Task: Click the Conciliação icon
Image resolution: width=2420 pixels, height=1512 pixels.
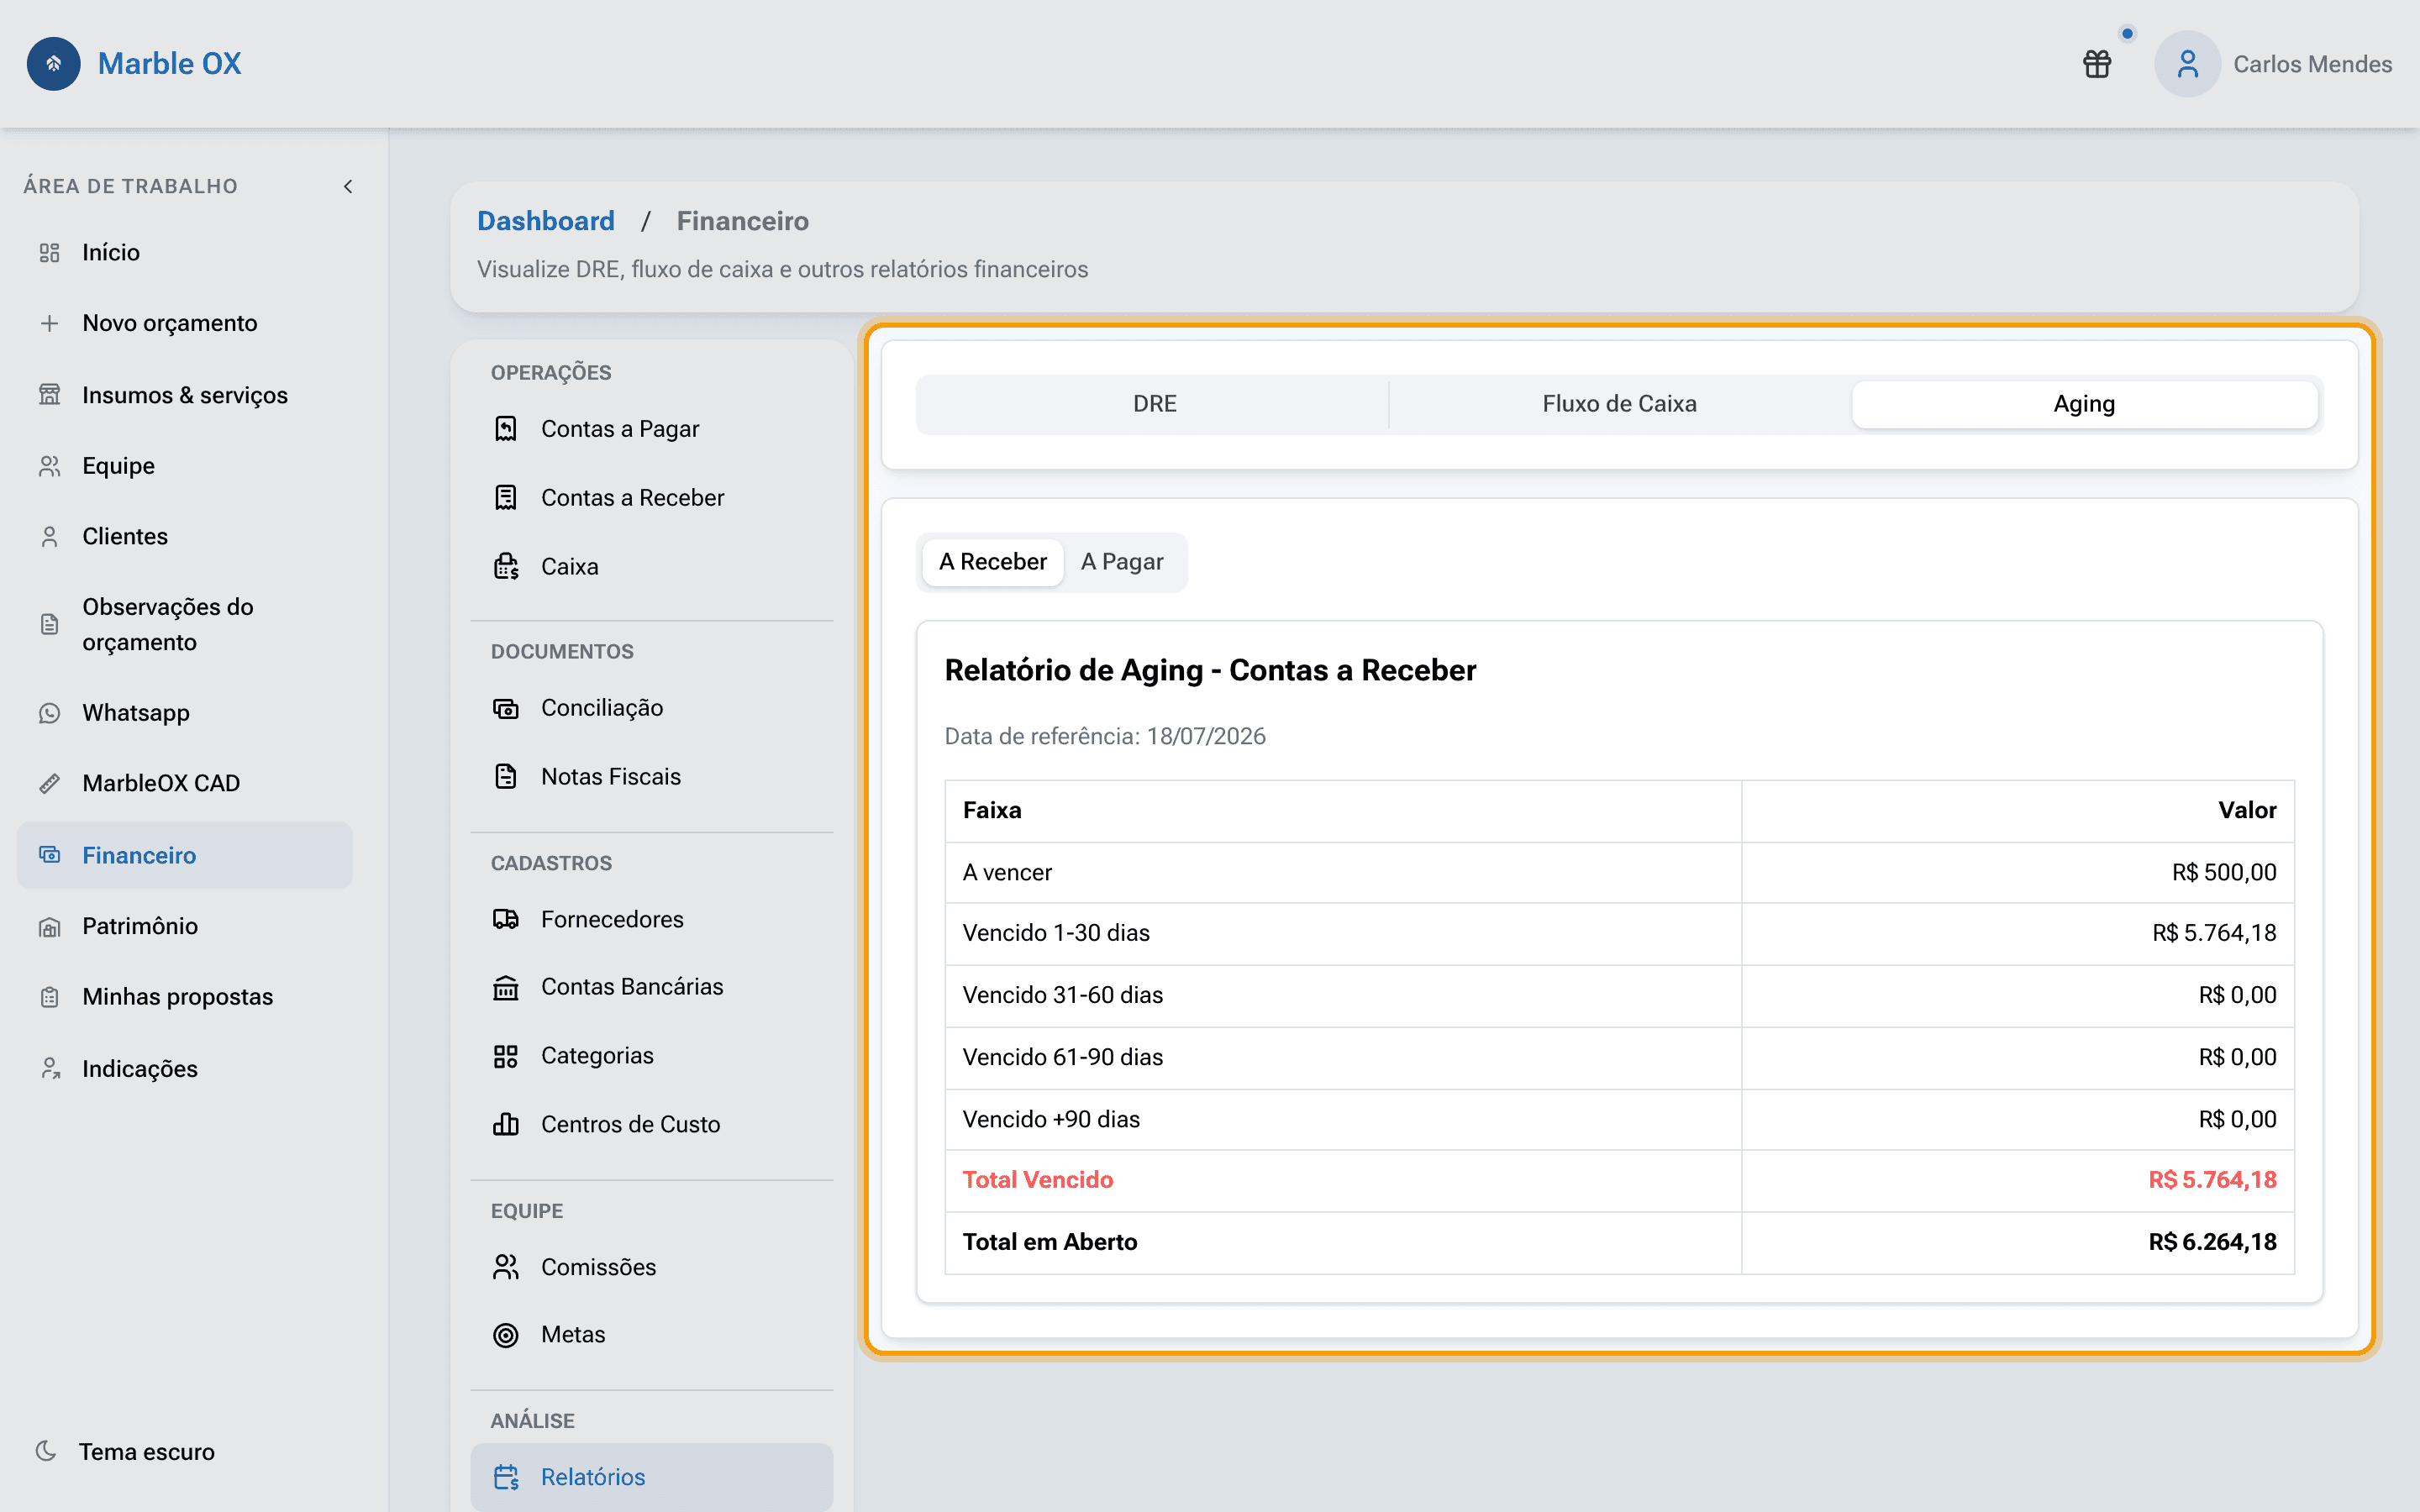Action: 506,708
